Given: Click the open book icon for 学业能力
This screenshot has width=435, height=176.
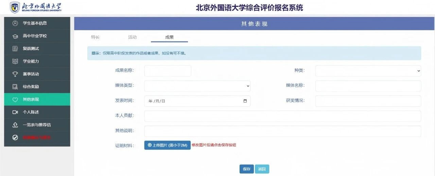Looking at the screenshot, I should tap(15, 61).
